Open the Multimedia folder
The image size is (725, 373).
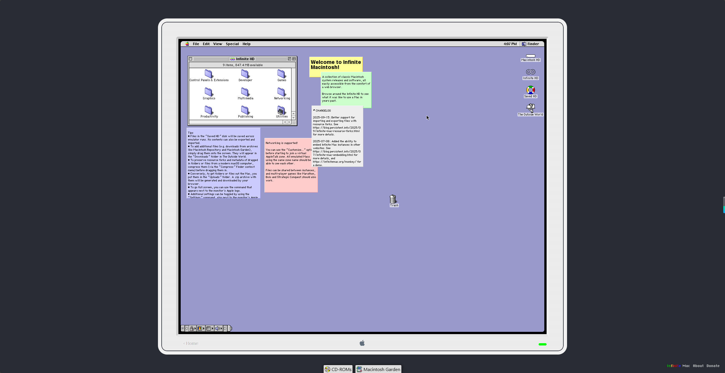(x=245, y=92)
